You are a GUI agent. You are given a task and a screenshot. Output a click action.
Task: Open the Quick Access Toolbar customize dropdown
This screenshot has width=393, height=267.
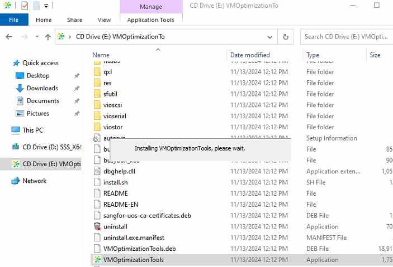[45, 6]
